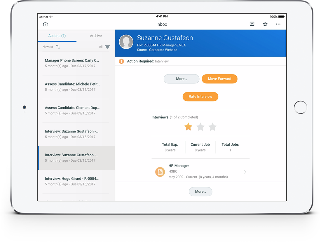Select the Actions (7) tab
The width and height of the screenshot is (321, 248).
(57, 36)
